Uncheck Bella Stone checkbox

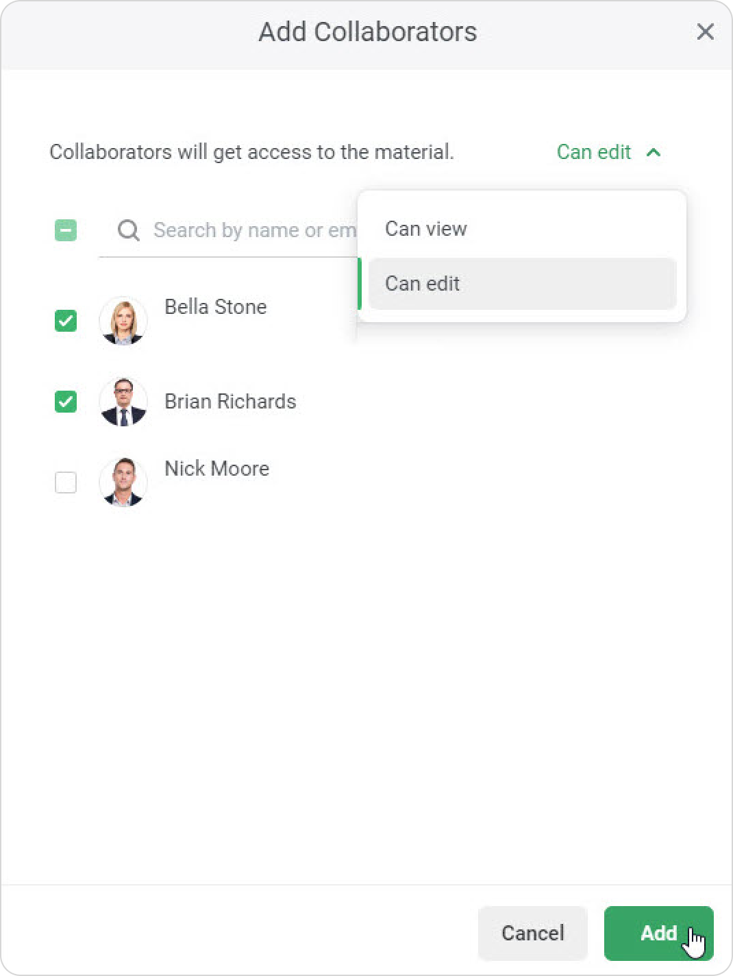point(66,321)
